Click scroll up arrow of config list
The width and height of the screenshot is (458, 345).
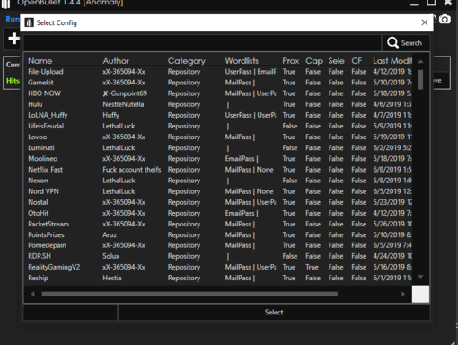tap(420, 61)
